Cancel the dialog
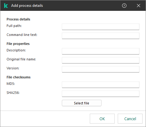This screenshot has height=127, width=146. (130, 119)
